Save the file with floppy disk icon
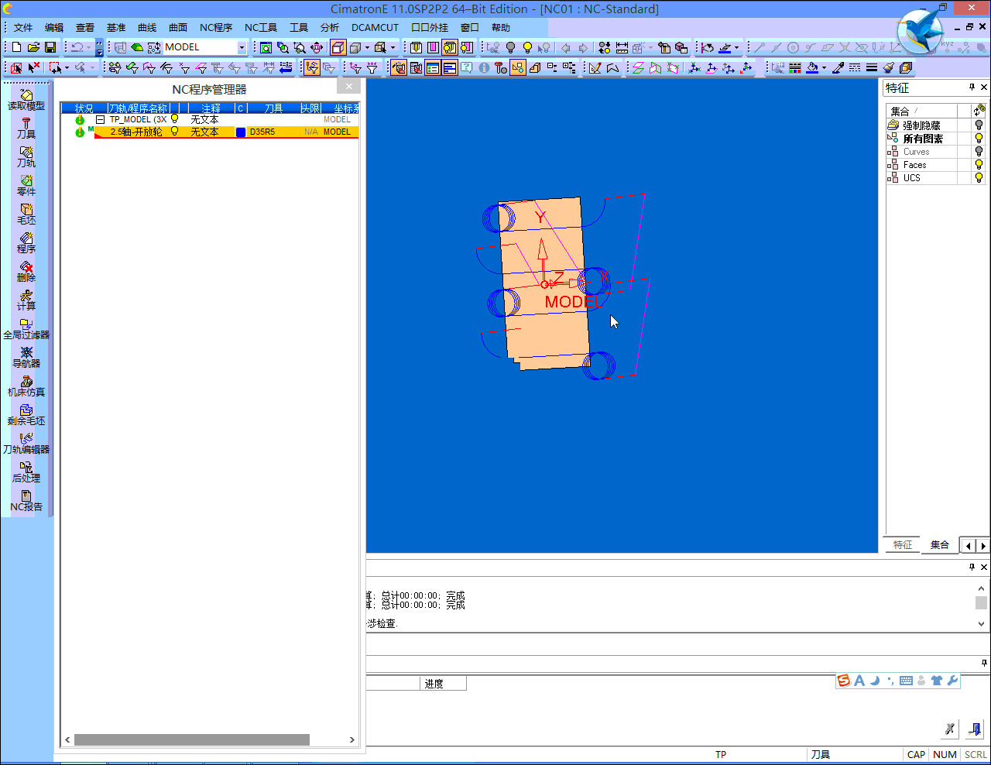 [50, 47]
